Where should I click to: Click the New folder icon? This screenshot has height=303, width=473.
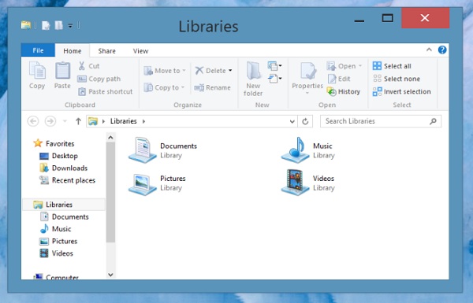coord(253,72)
